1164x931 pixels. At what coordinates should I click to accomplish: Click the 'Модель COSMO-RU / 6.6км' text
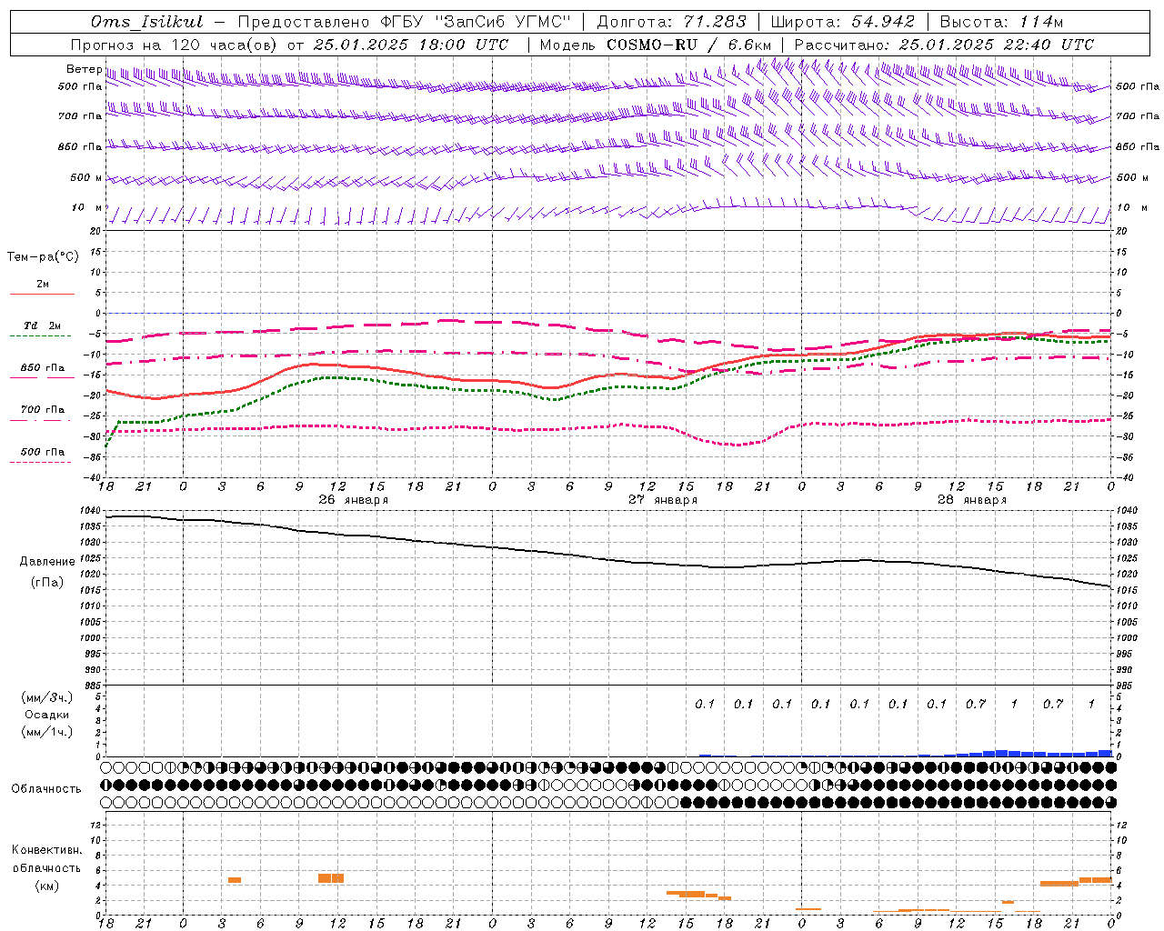tap(655, 45)
